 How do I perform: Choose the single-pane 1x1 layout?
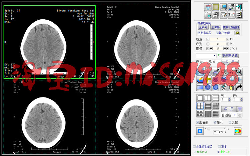click(200, 98)
